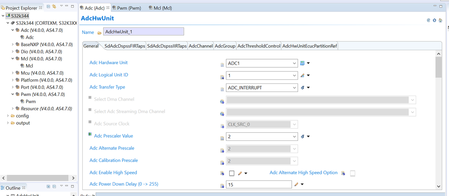Image resolution: width=449 pixels, height=196 pixels.
Task: Switch to the AdcChannel tab
Action: click(x=200, y=46)
